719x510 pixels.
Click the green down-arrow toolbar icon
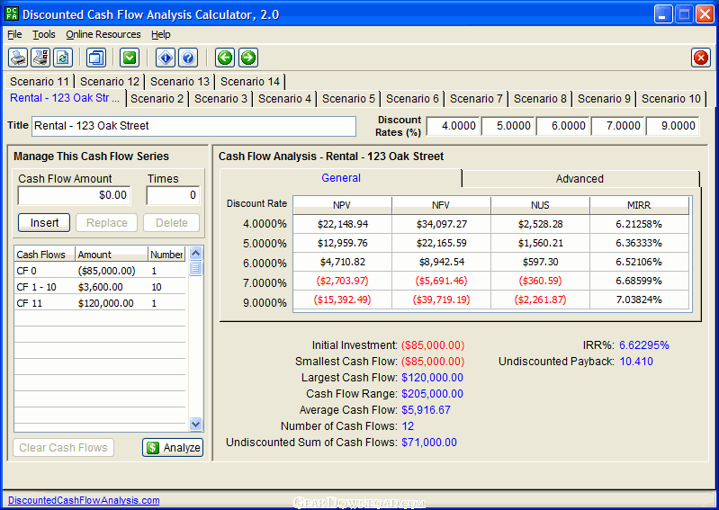coord(130,58)
